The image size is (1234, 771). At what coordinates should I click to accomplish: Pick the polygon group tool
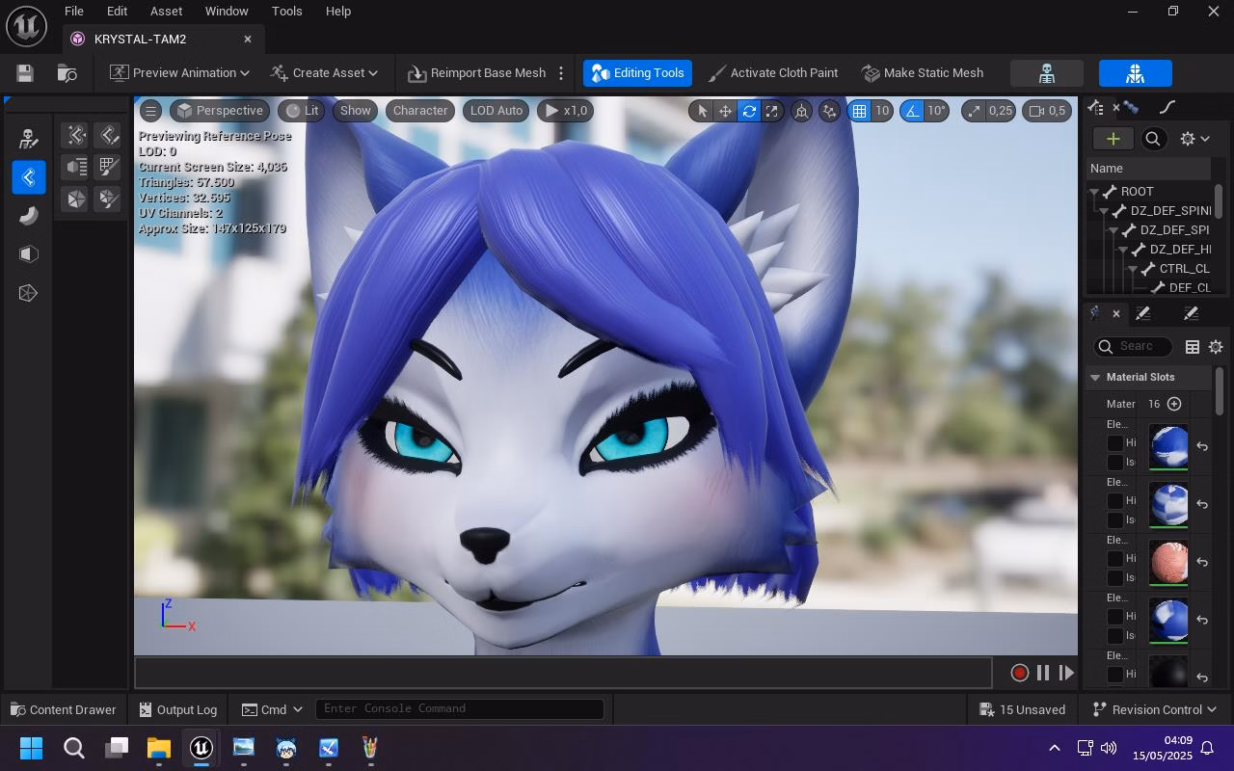[x=75, y=199]
